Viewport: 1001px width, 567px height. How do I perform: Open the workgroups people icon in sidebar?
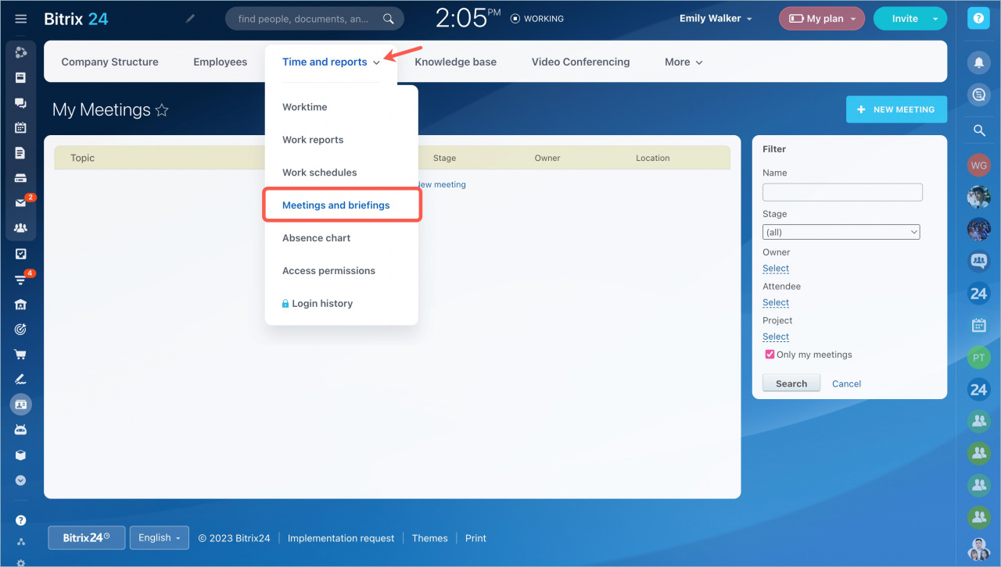click(21, 228)
